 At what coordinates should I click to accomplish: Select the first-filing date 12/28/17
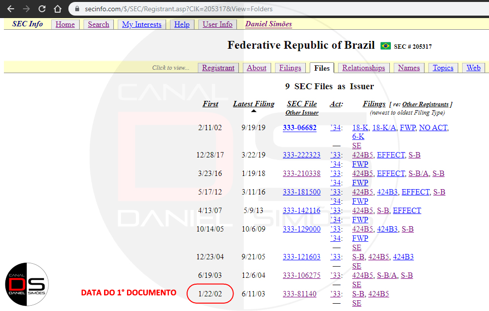(x=210, y=155)
